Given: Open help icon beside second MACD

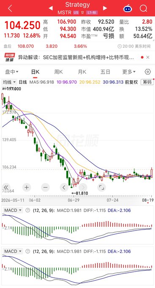Looking at the screenshot, I should click(x=28, y=251).
